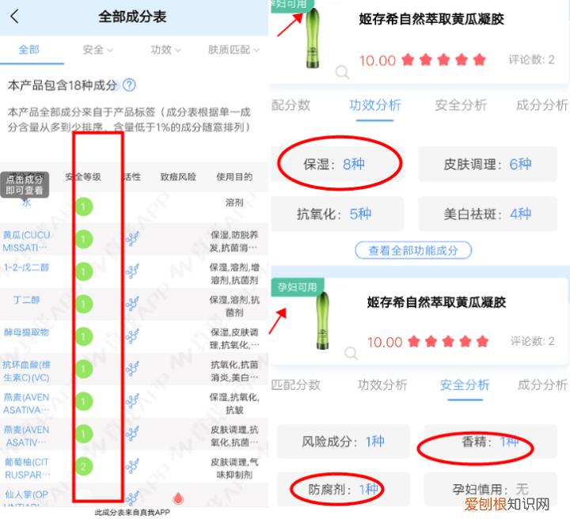Tap the 香精: 1种 tile
This screenshot has width=570, height=519.
coord(490,441)
